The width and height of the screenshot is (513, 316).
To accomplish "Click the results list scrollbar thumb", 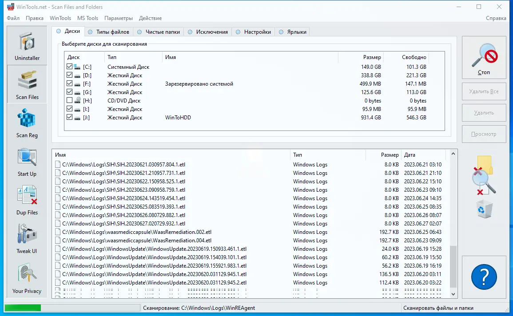I will [453, 267].
